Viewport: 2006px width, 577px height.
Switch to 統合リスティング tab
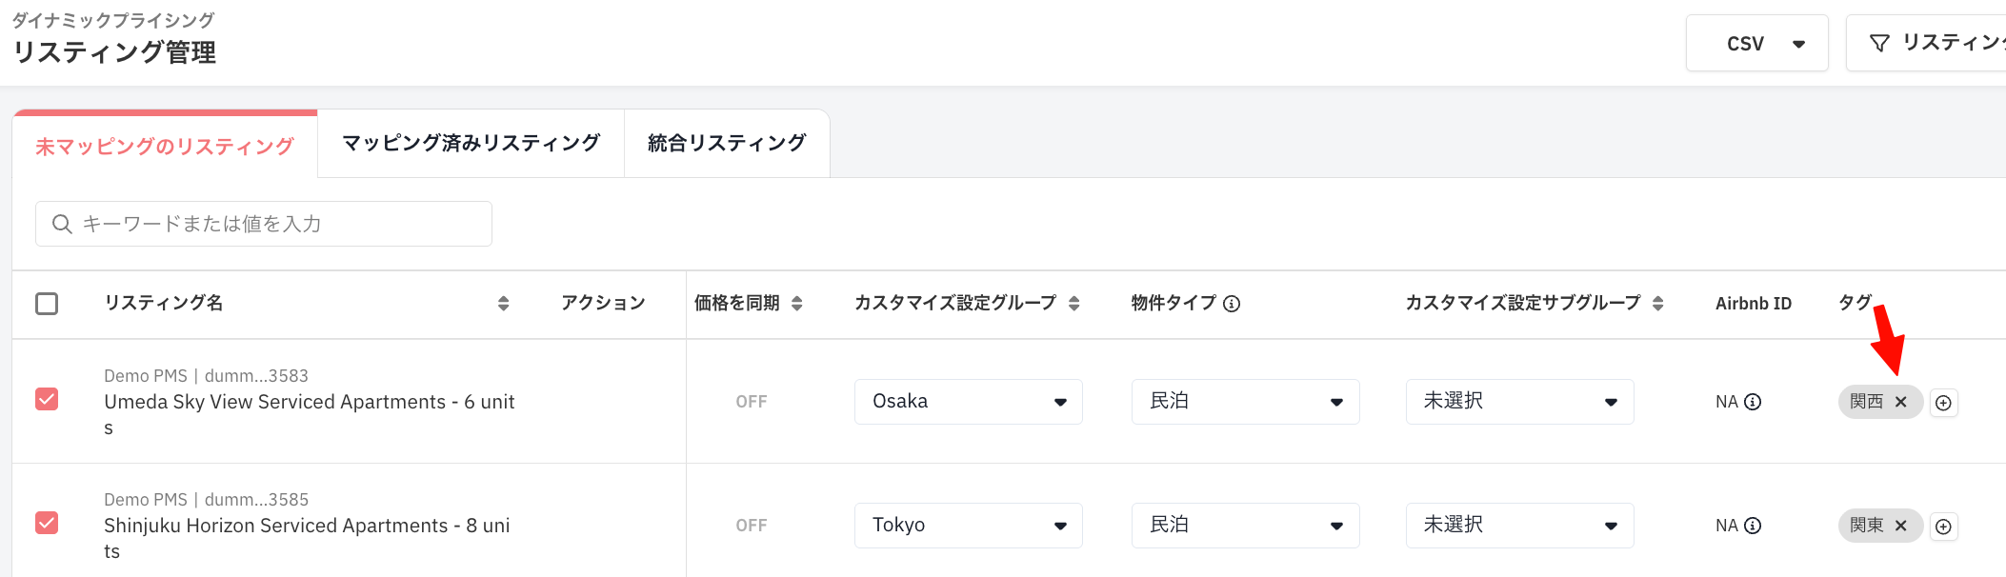pyautogui.click(x=727, y=143)
